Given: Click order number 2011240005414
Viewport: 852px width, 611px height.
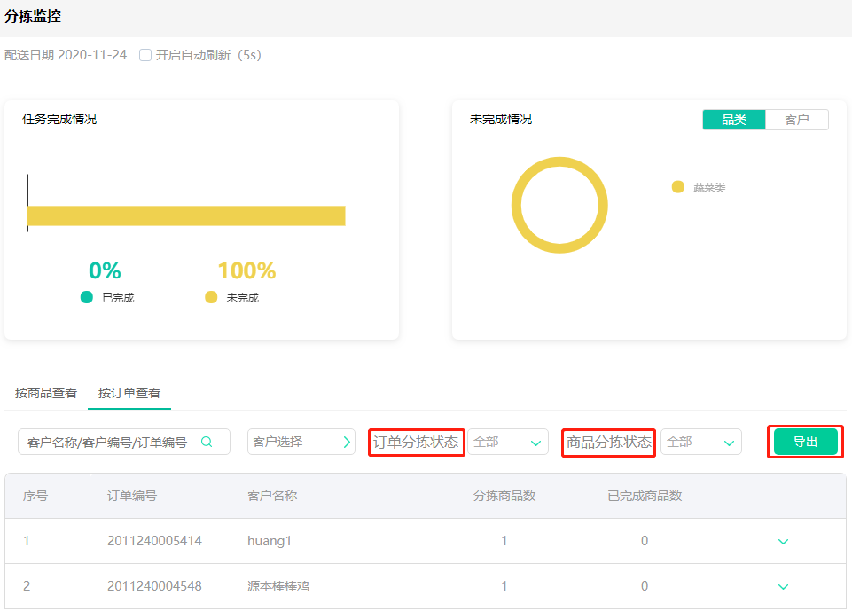Looking at the screenshot, I should coord(154,541).
